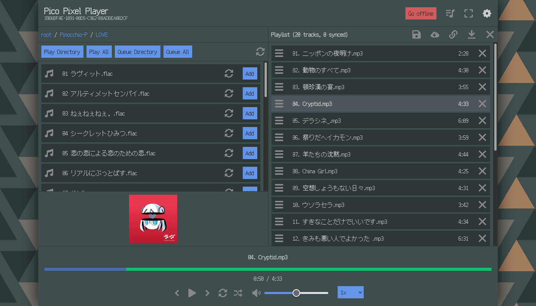Mute the volume speaker icon
536x306 pixels.
pyautogui.click(x=257, y=293)
